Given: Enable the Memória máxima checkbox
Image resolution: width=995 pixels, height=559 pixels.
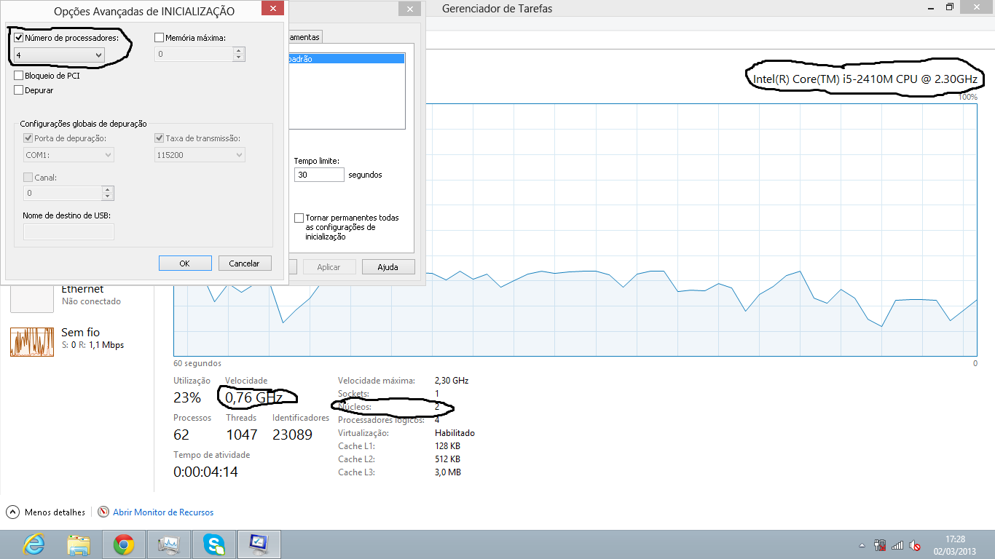Looking at the screenshot, I should coord(160,38).
